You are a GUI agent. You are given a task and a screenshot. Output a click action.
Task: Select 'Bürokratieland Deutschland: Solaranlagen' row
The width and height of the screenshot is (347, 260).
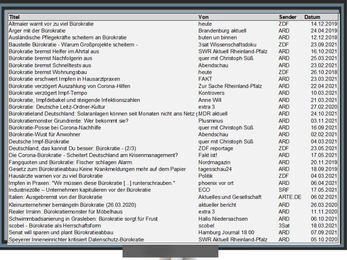pos(173,114)
